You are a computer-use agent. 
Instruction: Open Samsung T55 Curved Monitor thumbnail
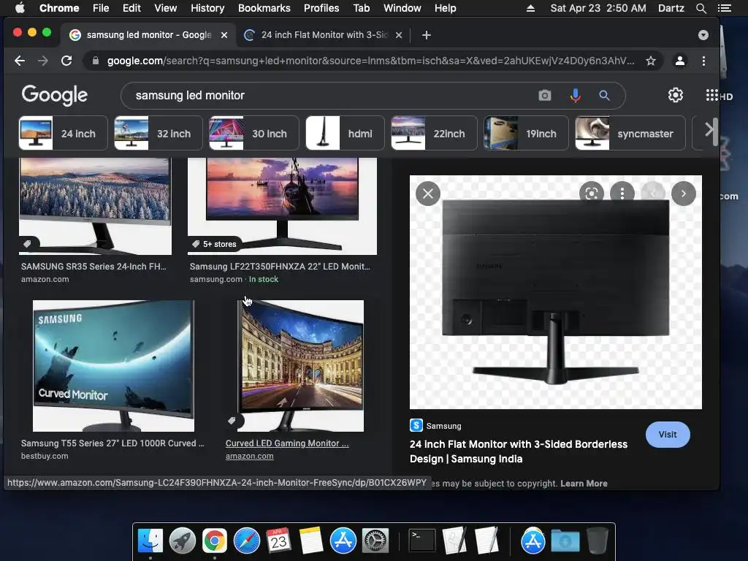click(113, 366)
